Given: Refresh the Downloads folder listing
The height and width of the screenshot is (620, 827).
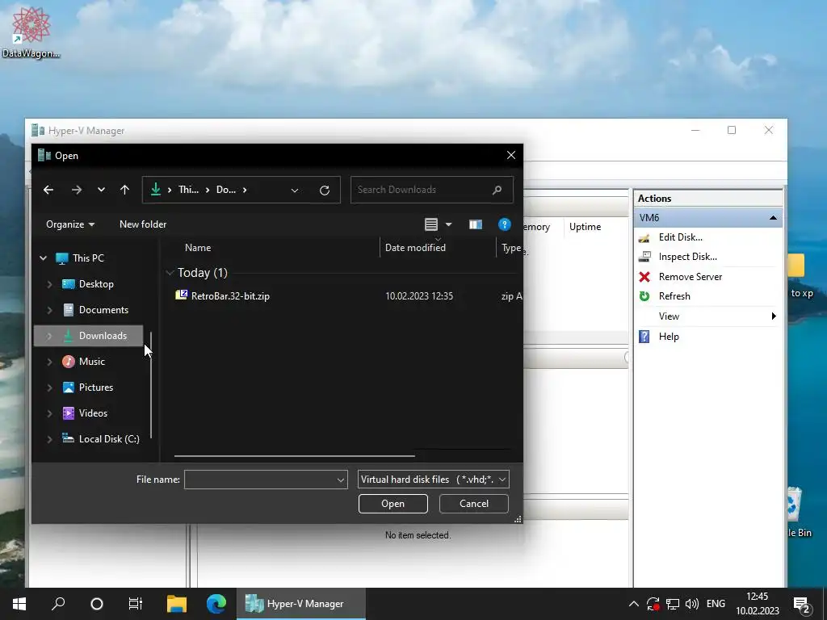Looking at the screenshot, I should click(325, 191).
